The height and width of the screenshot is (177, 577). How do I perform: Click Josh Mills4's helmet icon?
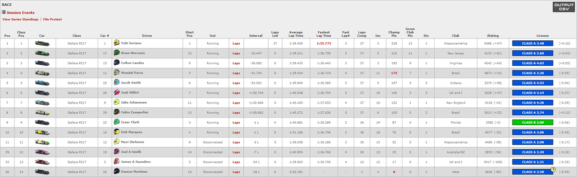(x=116, y=93)
